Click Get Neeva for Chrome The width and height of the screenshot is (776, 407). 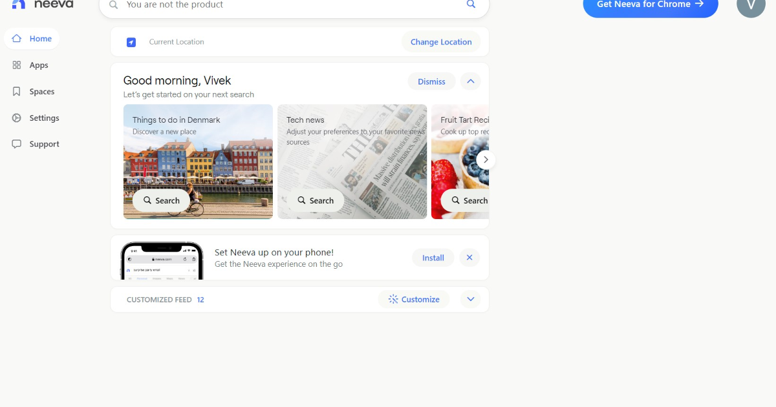(650, 3)
